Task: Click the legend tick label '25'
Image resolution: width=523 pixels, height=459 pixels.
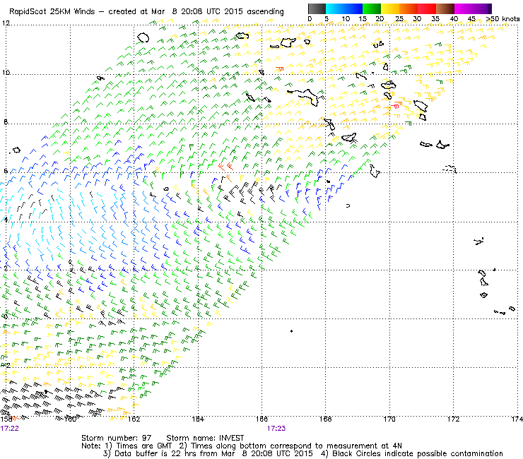Action: tap(399, 19)
